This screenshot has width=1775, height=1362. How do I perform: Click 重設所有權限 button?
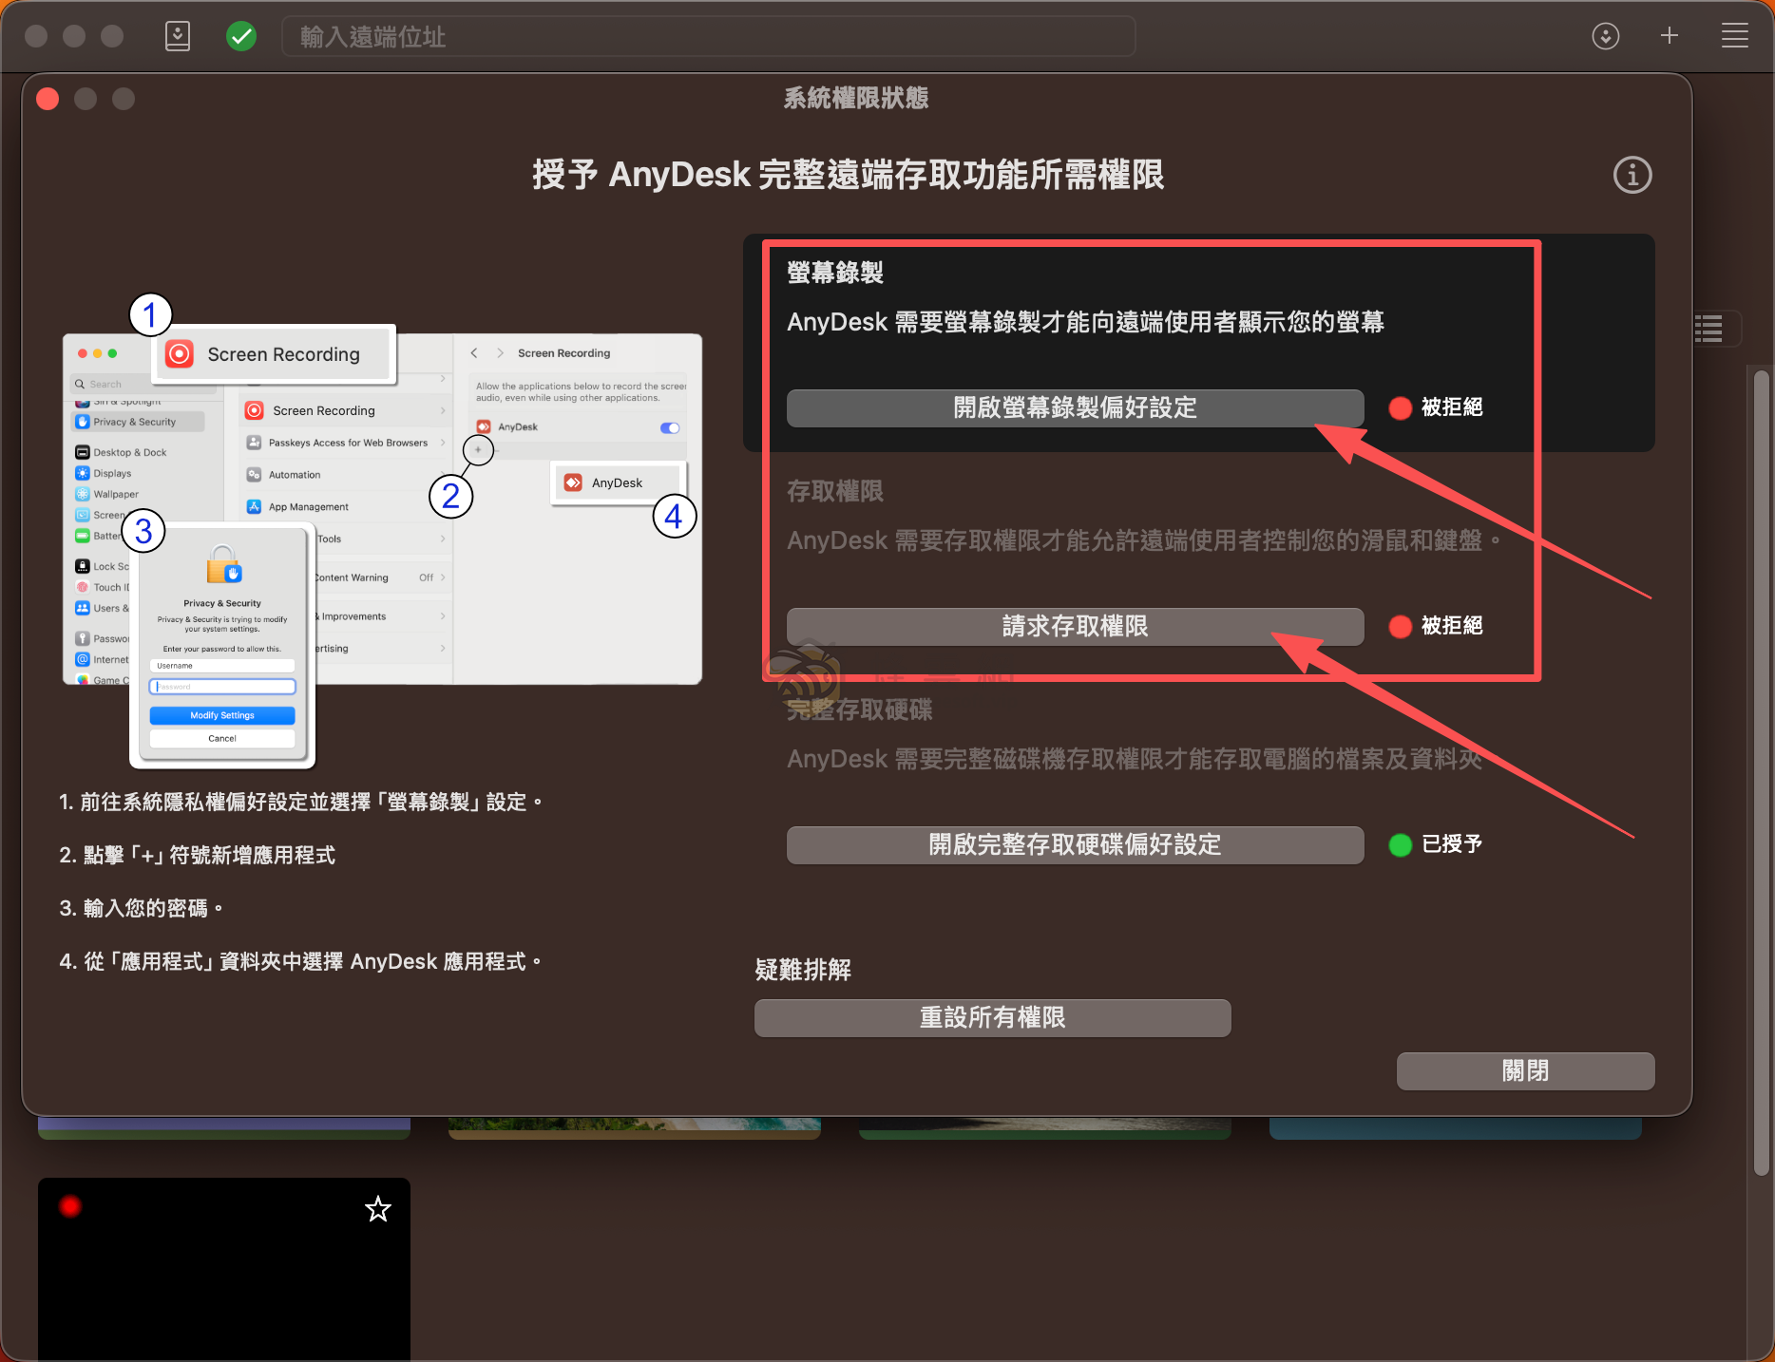tap(992, 1017)
